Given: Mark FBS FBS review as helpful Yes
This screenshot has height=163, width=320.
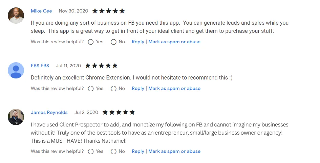Looking at the screenshot, I should pyautogui.click(x=91, y=89).
